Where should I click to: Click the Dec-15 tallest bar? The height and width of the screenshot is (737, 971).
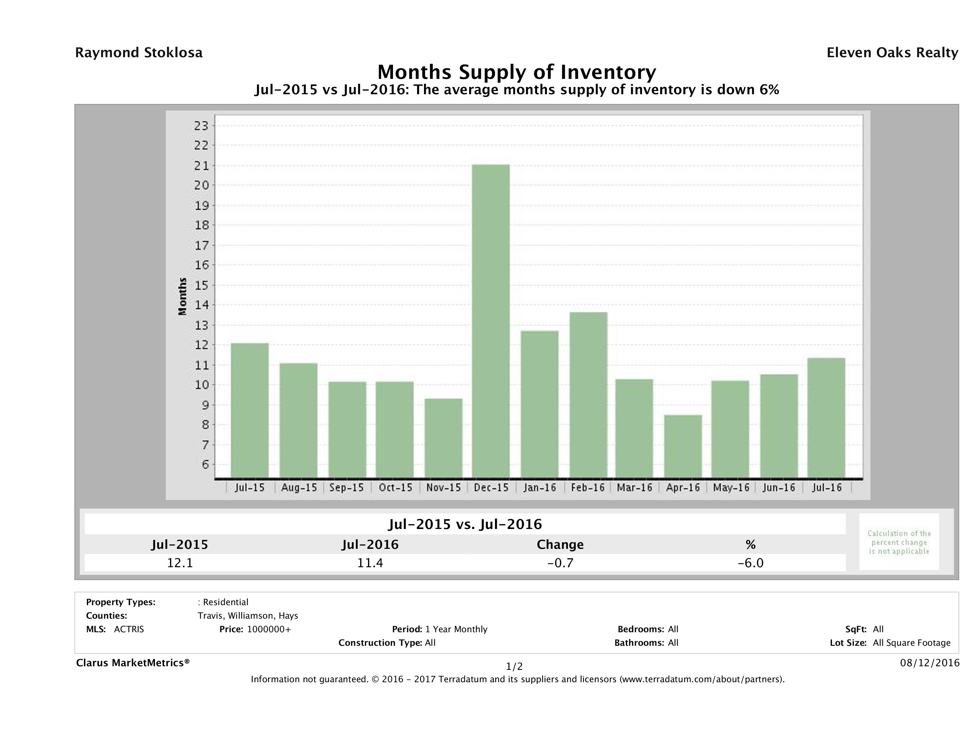pos(491,321)
